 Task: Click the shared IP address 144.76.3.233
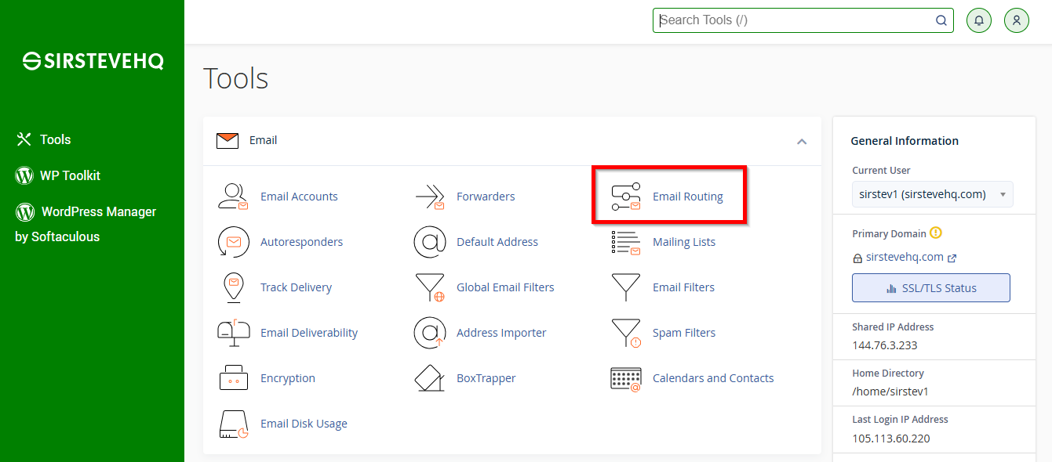[x=885, y=345]
